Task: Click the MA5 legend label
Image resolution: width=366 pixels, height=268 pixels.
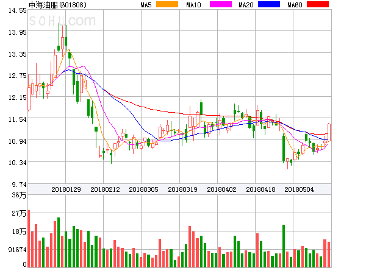Action: click(x=146, y=5)
